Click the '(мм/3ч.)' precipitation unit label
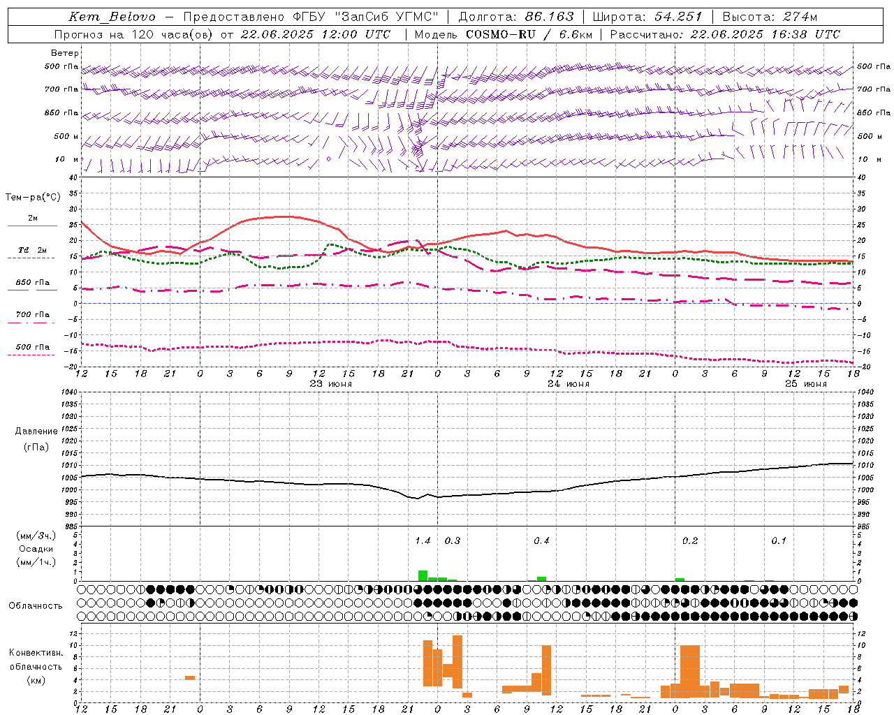Viewport: 894px width, 715px height. tap(36, 536)
